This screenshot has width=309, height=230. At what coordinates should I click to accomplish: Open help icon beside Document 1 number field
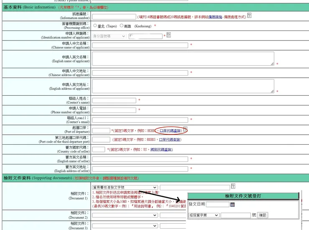233,186
